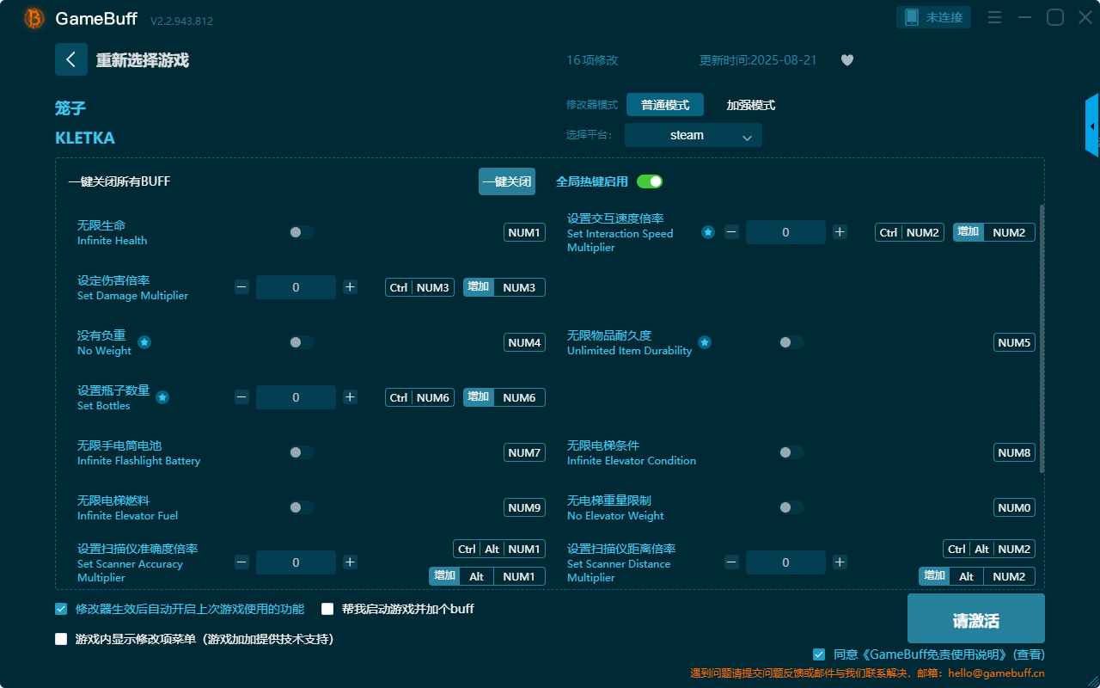Click star icon next to No Weight

[144, 342]
